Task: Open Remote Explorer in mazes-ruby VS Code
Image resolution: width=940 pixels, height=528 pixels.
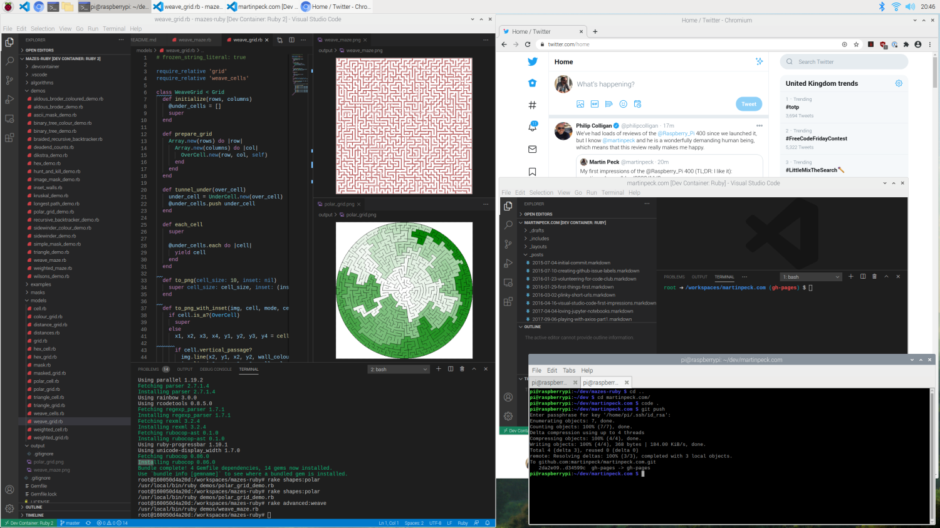Action: (9, 118)
